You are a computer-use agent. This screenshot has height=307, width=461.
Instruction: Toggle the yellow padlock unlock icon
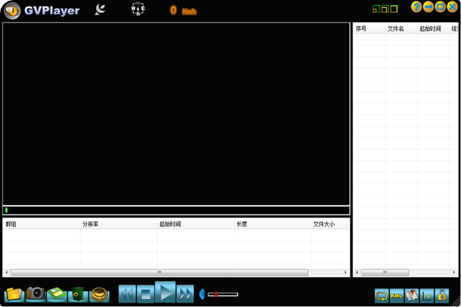point(442,296)
